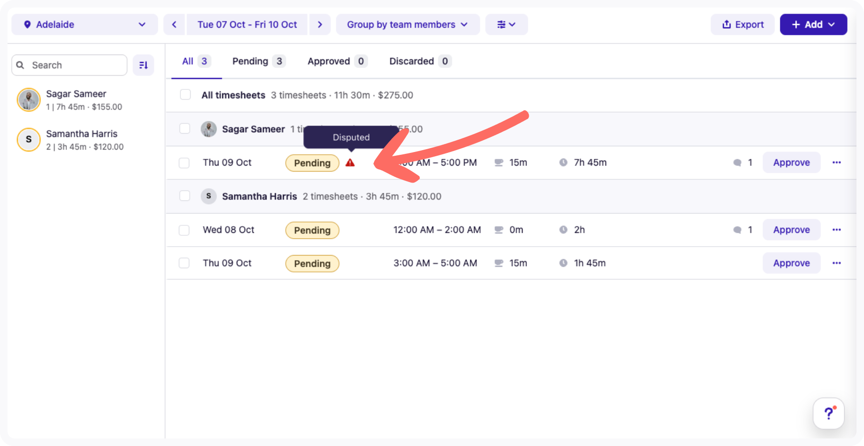Go to previous date range arrow
Image resolution: width=864 pixels, height=446 pixels.
[174, 24]
